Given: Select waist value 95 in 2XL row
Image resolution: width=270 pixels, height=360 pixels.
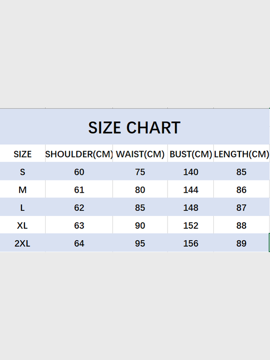Looking at the screenshot, I should point(140,244).
